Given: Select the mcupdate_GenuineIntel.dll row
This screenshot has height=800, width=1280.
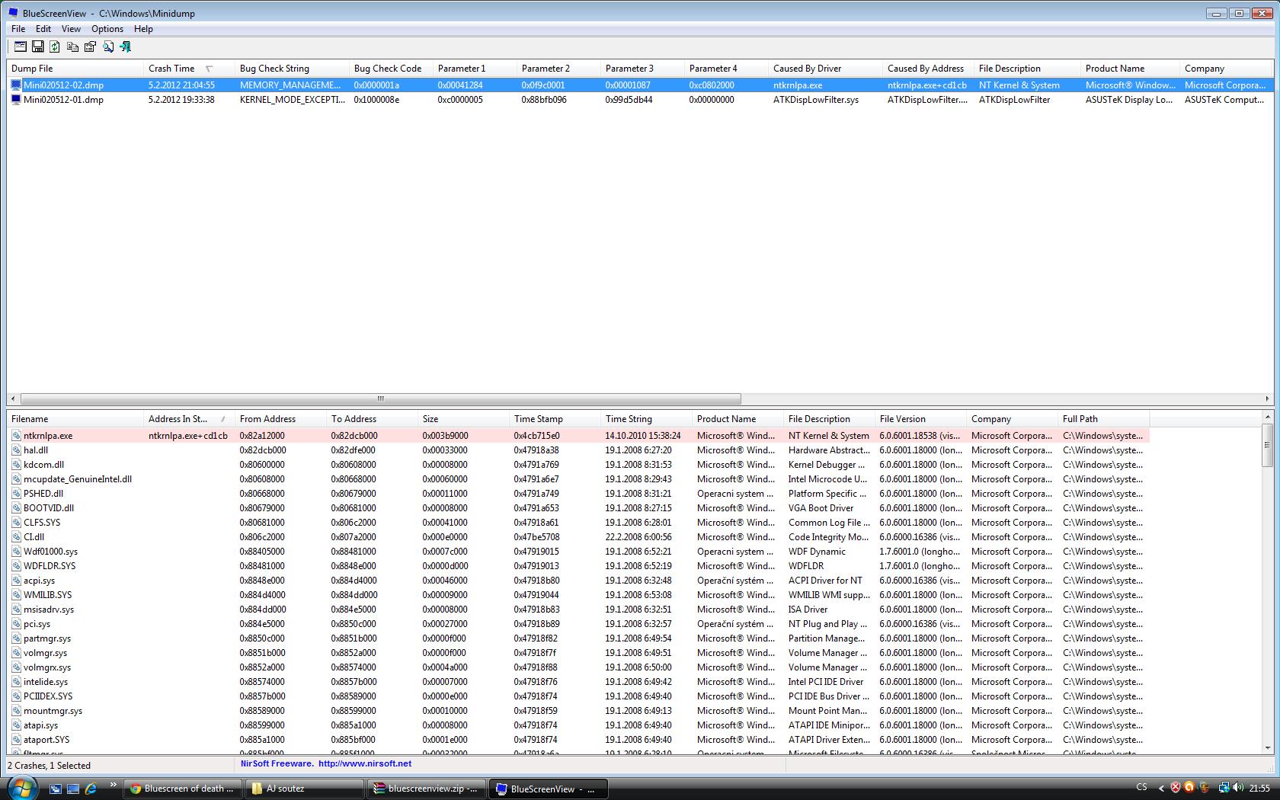Looking at the screenshot, I should coord(579,479).
